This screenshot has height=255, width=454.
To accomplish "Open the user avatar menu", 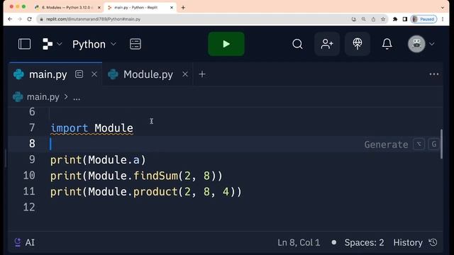I will [x=416, y=44].
